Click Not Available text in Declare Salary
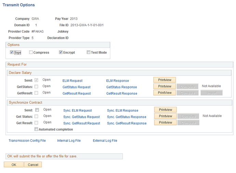Viewport: 236px width, 173px height. coord(211,86)
